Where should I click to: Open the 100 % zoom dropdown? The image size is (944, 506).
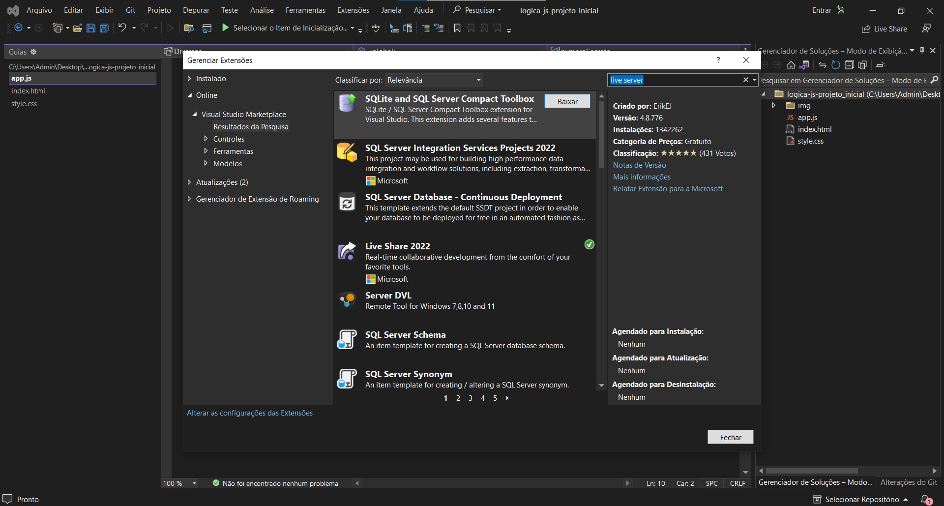(x=195, y=483)
